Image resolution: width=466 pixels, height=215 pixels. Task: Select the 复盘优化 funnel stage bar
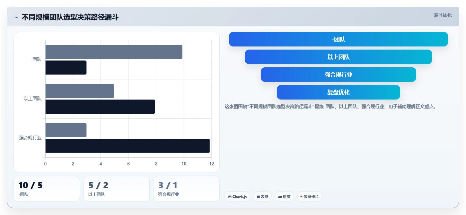338,92
